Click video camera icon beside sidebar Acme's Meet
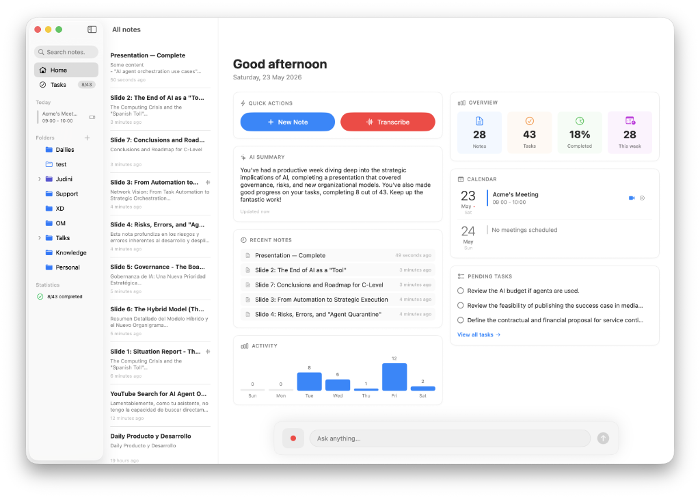The height and width of the screenshot is (498, 700). point(92,117)
